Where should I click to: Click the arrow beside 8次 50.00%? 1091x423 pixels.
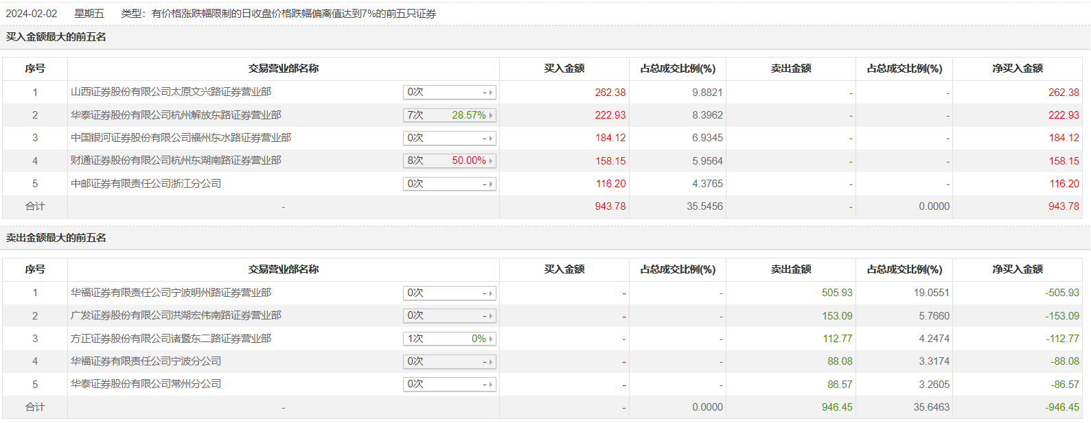tap(491, 161)
